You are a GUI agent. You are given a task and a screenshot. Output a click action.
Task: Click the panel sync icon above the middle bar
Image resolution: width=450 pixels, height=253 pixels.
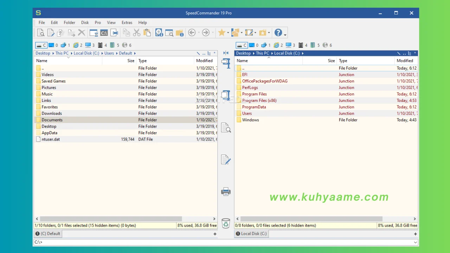pos(226,53)
